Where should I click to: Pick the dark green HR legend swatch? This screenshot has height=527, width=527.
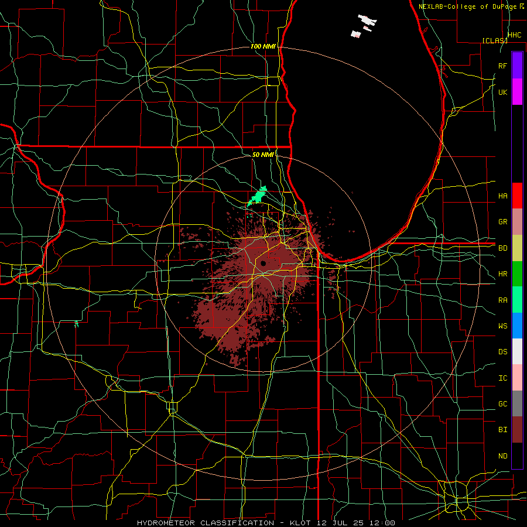(517, 274)
